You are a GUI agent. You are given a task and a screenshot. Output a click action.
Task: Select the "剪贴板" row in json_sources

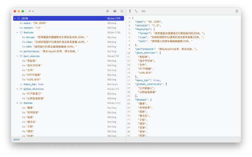pos(68,61)
